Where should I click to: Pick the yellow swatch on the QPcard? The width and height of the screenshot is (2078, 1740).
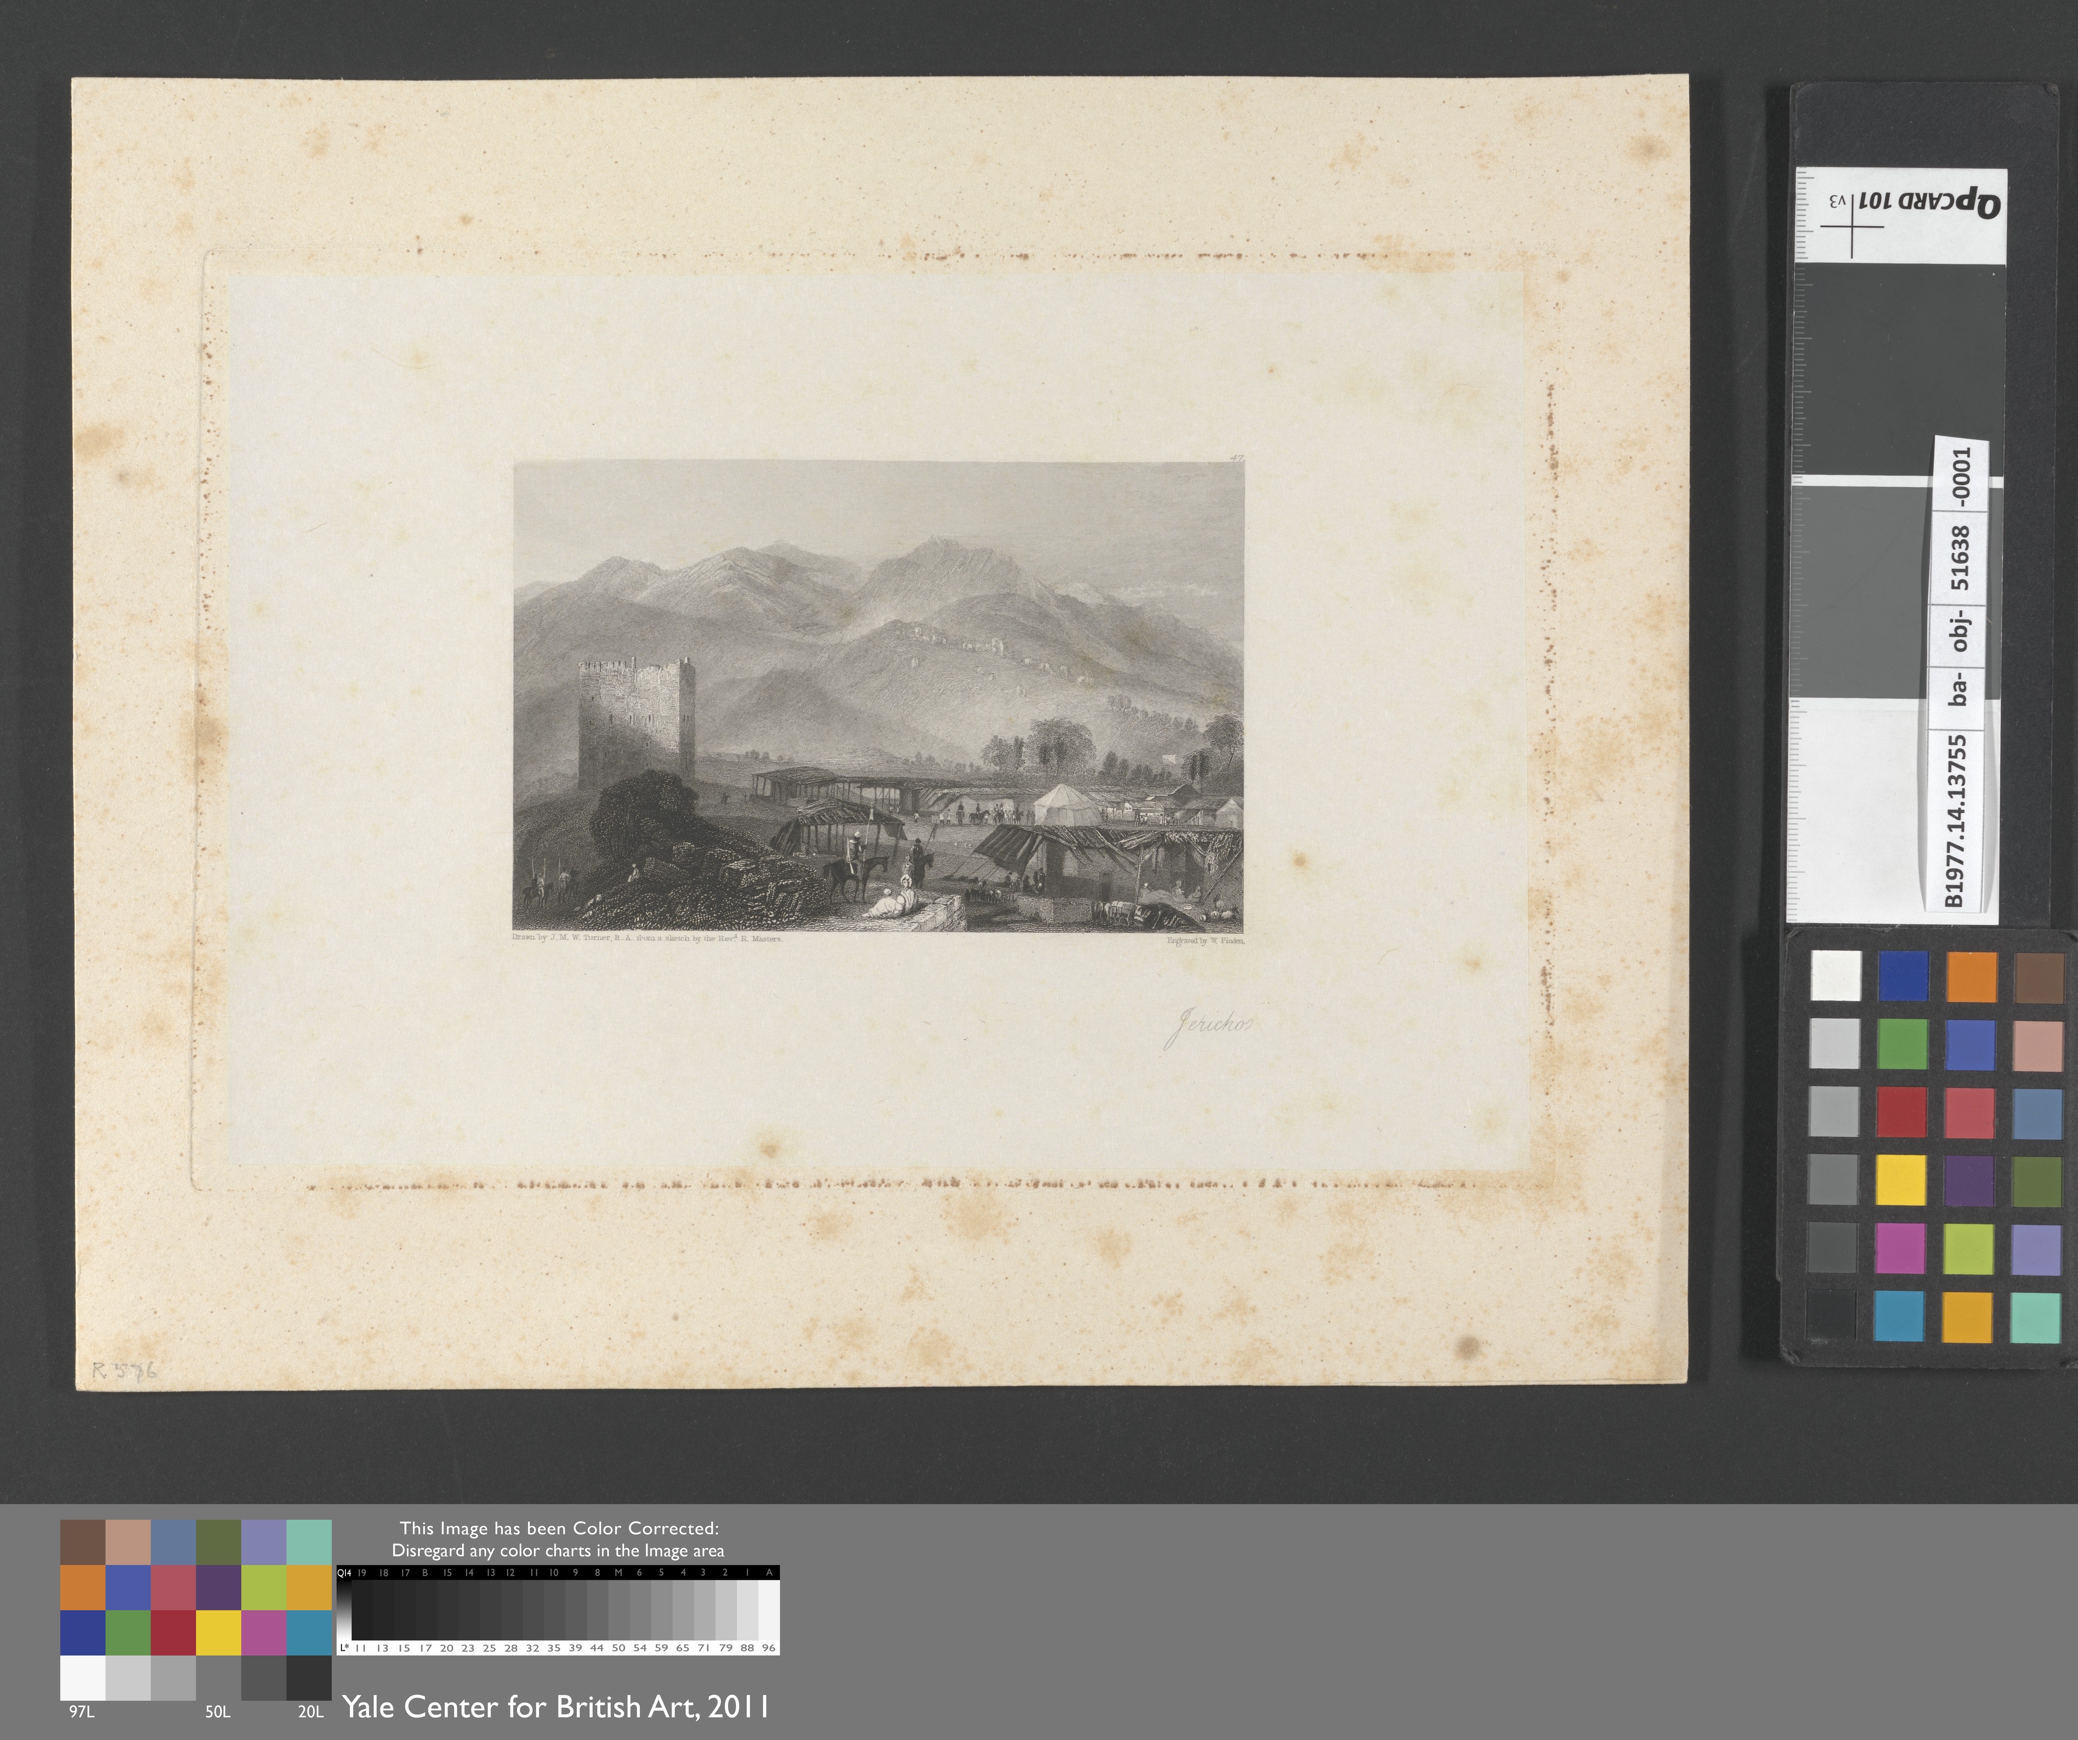pyautogui.click(x=1901, y=1180)
